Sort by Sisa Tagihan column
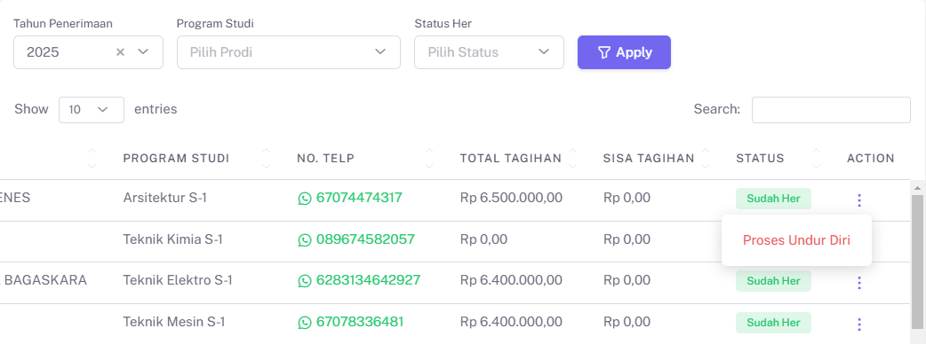926x344 pixels. [705, 158]
